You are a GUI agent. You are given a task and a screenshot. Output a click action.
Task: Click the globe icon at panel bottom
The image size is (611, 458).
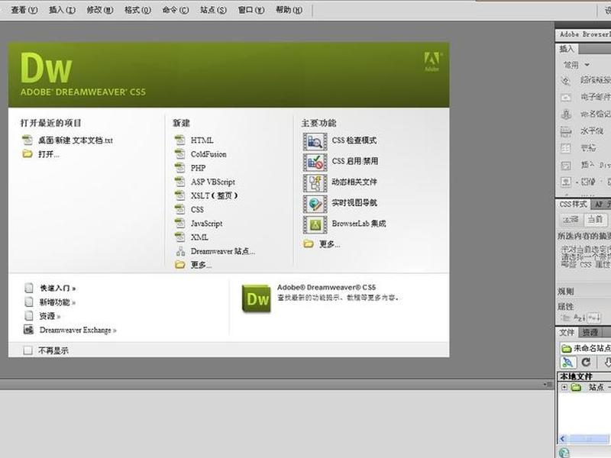pyautogui.click(x=564, y=452)
